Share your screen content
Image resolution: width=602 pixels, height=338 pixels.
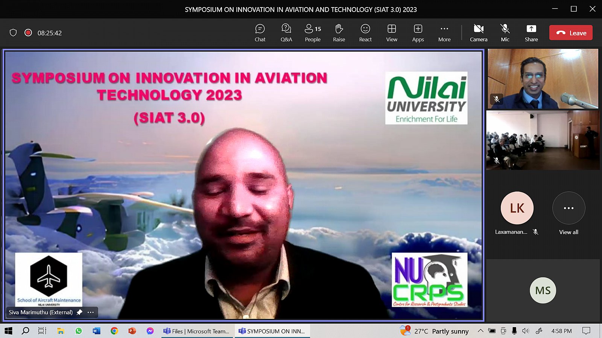[531, 33]
